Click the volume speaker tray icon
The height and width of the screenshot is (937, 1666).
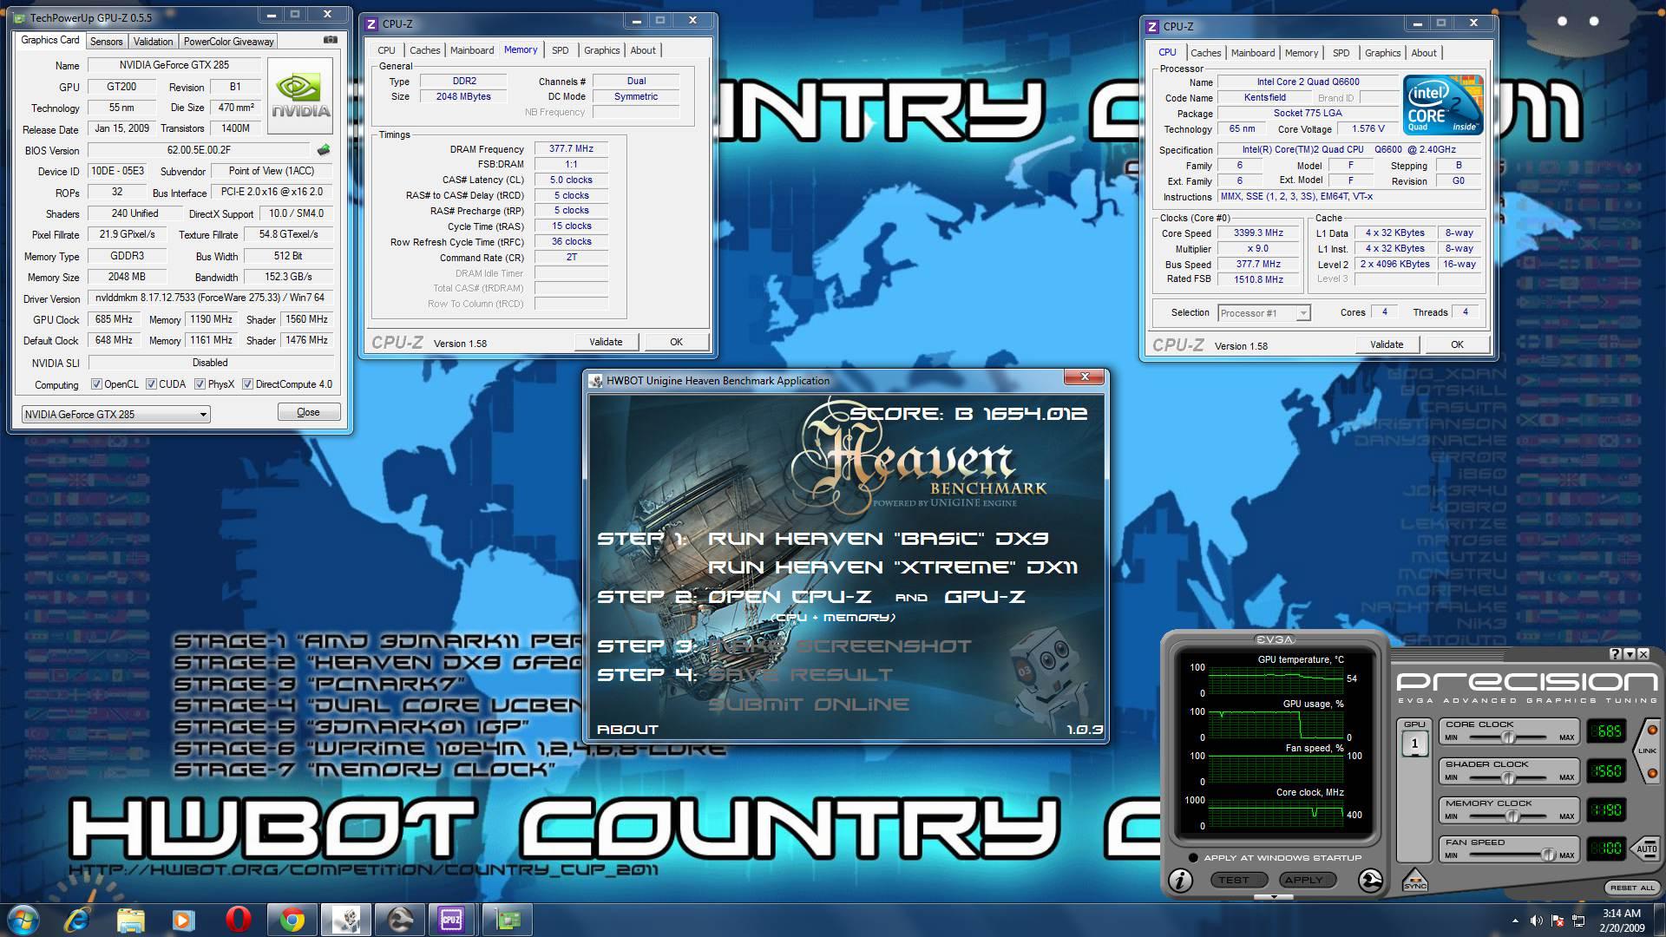coord(1536,921)
